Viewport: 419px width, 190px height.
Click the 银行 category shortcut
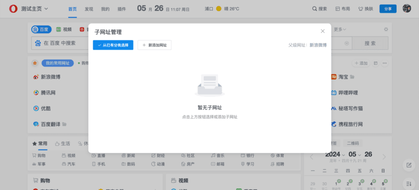247,155
